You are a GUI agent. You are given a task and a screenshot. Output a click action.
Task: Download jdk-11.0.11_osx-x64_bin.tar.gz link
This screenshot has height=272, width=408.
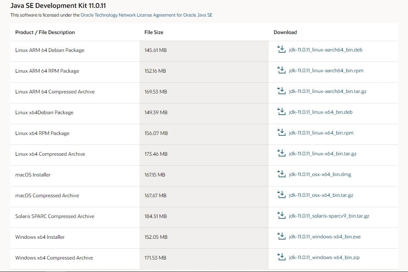point(321,195)
